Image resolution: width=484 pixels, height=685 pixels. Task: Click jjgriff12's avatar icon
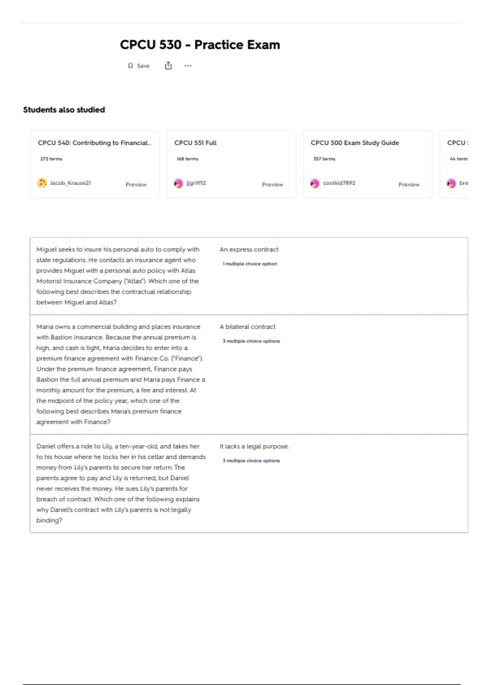(x=178, y=183)
